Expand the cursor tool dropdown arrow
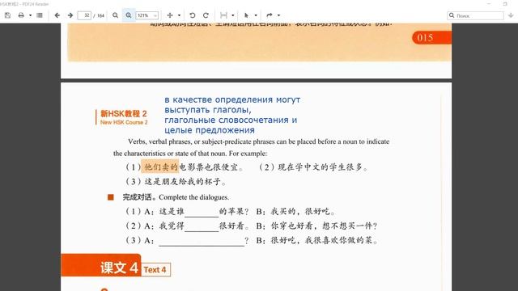This screenshot has height=291, width=518. (x=256, y=15)
